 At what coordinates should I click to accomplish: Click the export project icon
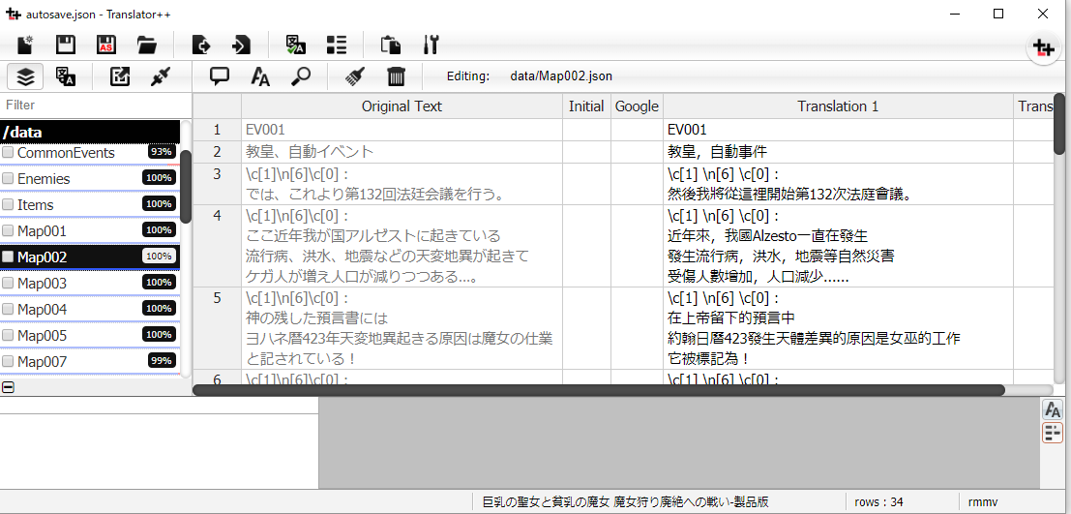(x=201, y=45)
